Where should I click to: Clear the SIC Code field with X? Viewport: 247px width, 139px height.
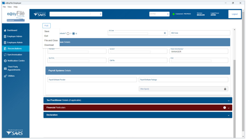(165, 33)
